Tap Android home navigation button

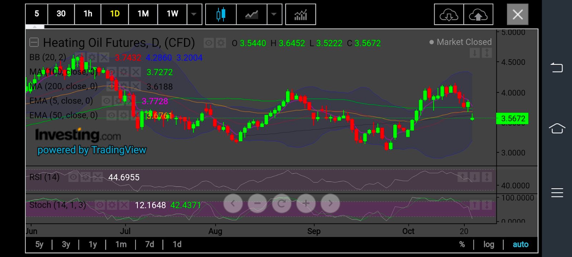[557, 128]
